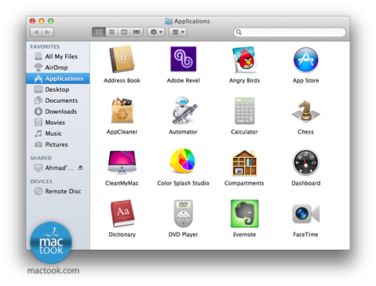Viewport: 376px width, 286px height.
Task: Select the FaceTime camera icon
Action: (305, 214)
